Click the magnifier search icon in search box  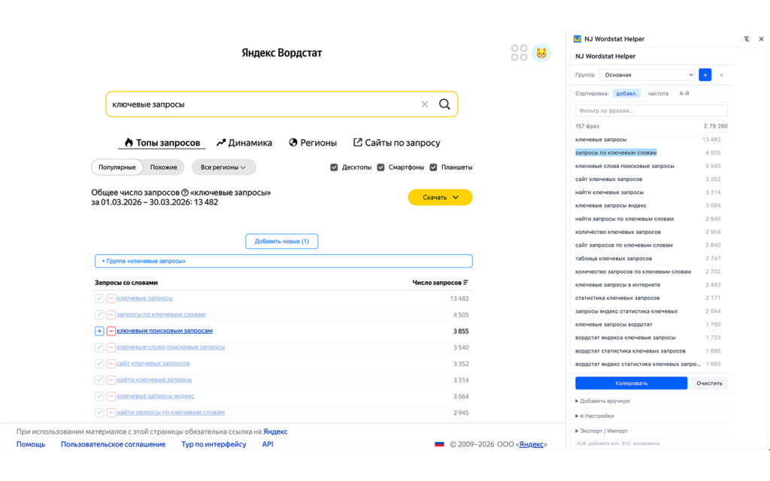444,104
